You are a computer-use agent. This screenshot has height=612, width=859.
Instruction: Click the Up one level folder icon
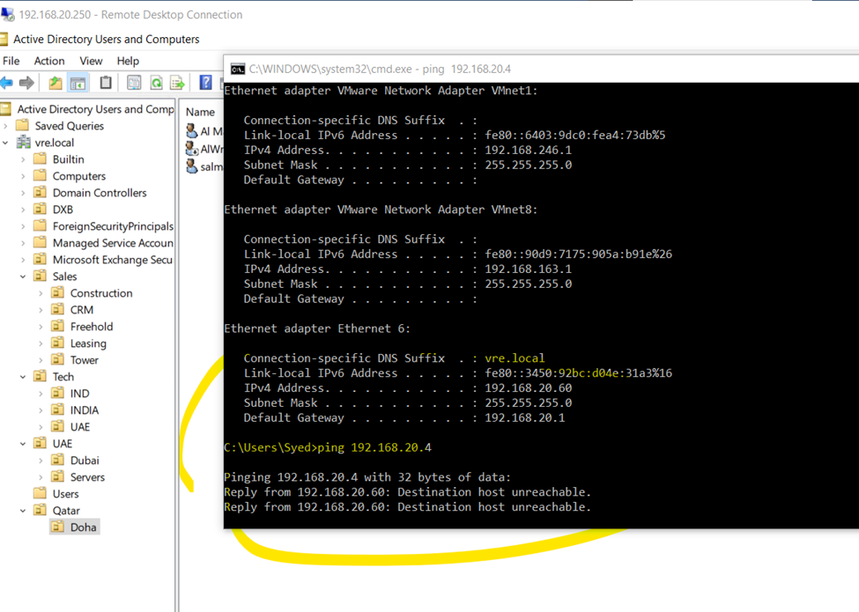(56, 83)
